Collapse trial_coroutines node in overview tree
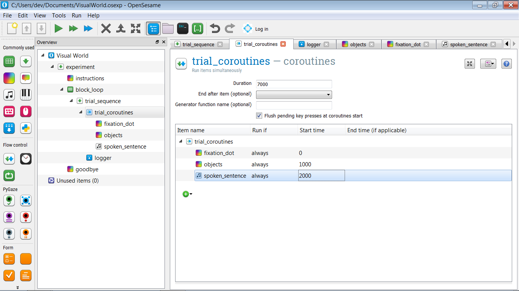Viewport: 519px width, 291px height. [81, 112]
